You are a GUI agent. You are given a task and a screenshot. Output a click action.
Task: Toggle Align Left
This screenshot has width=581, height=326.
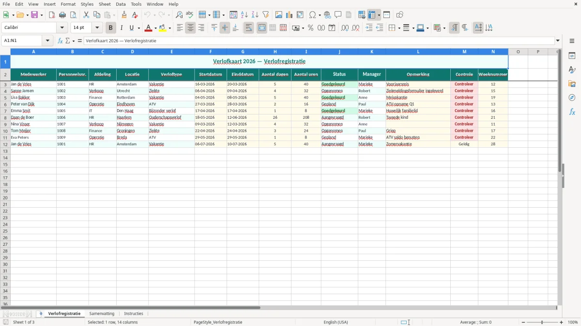point(180,28)
